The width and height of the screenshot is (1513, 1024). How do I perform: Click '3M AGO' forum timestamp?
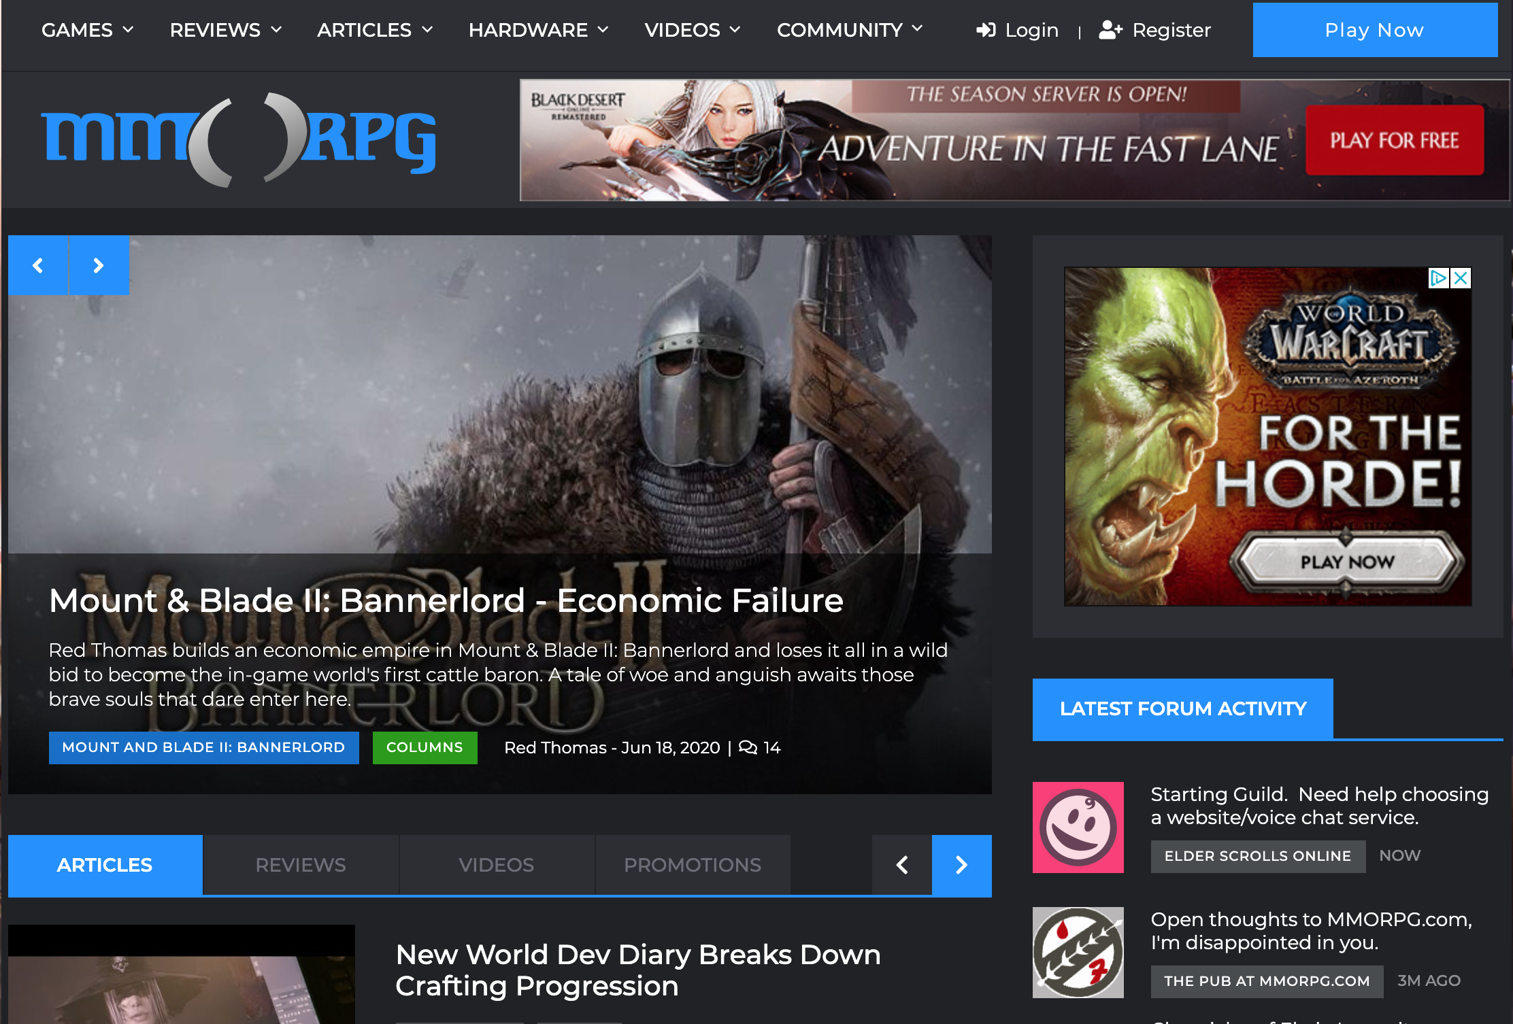(x=1429, y=980)
